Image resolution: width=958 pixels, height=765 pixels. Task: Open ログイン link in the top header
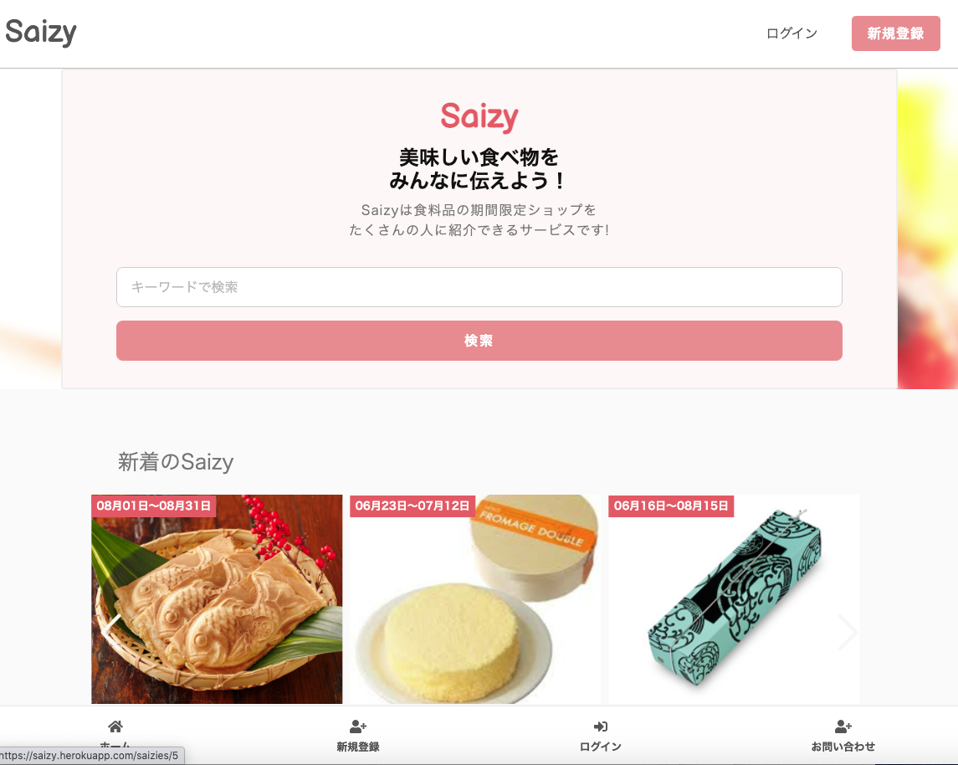coord(792,33)
